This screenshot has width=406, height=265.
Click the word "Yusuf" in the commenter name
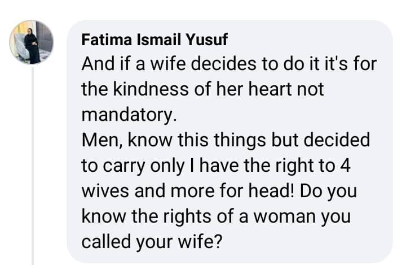coord(207,40)
